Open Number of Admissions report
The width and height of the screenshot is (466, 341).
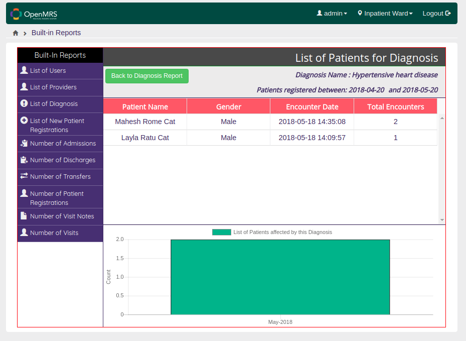[60, 144]
